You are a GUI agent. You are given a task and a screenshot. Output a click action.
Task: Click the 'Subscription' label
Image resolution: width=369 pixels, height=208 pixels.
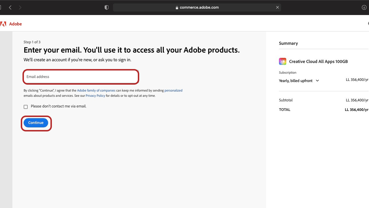coord(287,73)
